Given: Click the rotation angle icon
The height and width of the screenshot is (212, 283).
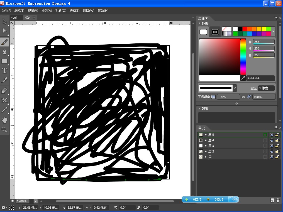Looking at the screenshot, I should coord(116,208).
